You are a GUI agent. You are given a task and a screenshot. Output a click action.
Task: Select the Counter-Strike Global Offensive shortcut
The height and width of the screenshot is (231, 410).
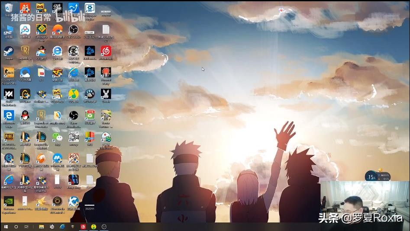pyautogui.click(x=9, y=72)
